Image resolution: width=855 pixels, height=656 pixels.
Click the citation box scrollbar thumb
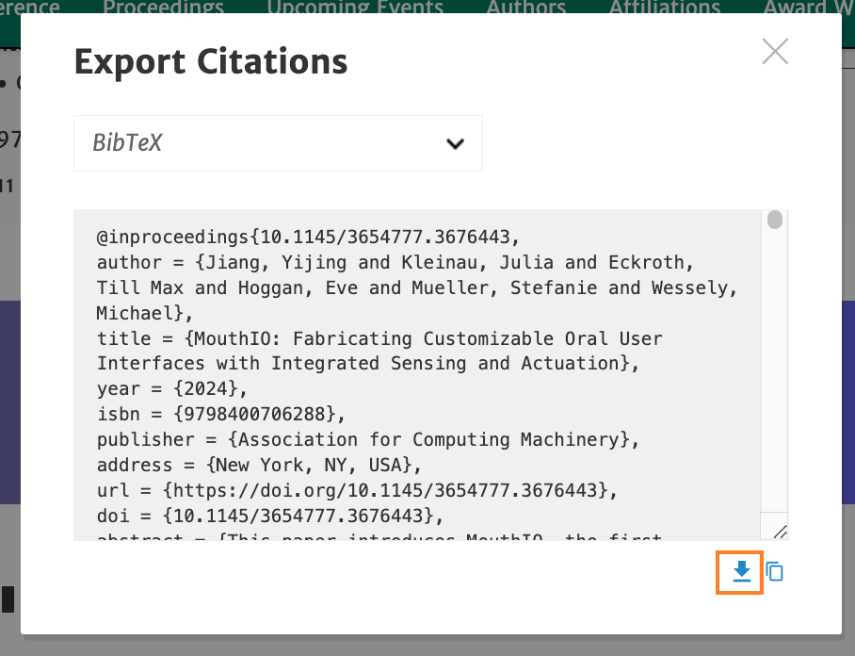coord(774,220)
